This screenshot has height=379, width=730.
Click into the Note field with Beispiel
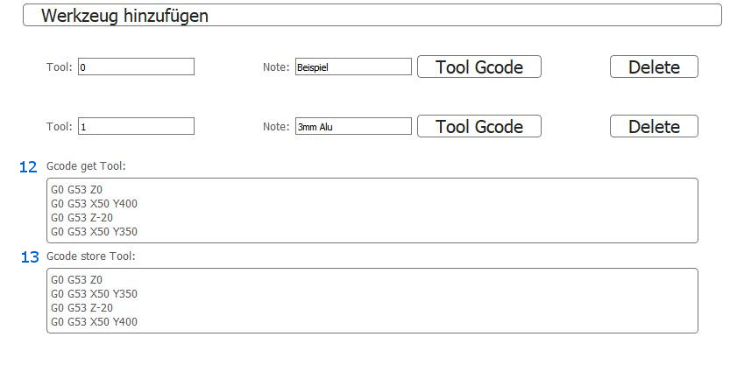[353, 67]
